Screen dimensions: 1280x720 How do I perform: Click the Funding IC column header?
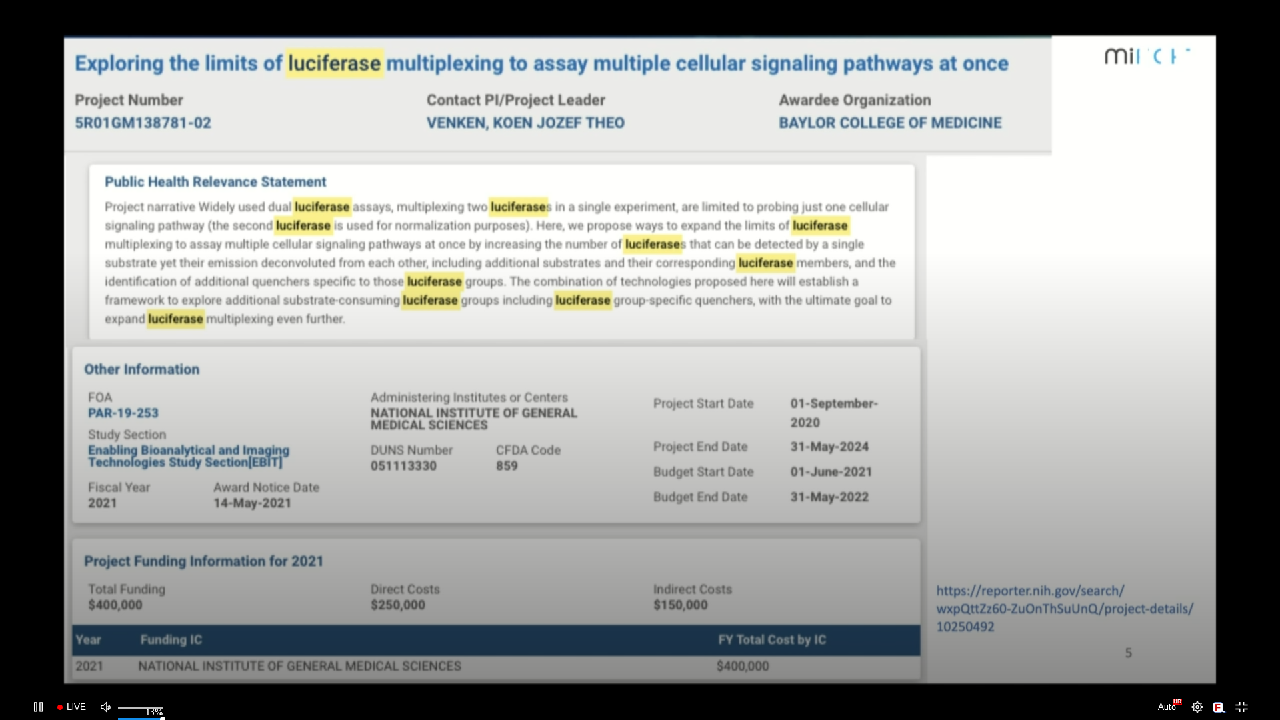coord(171,640)
